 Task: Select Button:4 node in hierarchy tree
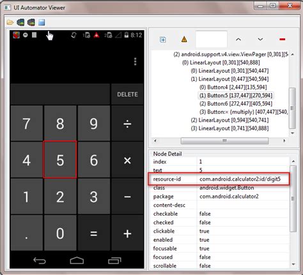click(233, 87)
